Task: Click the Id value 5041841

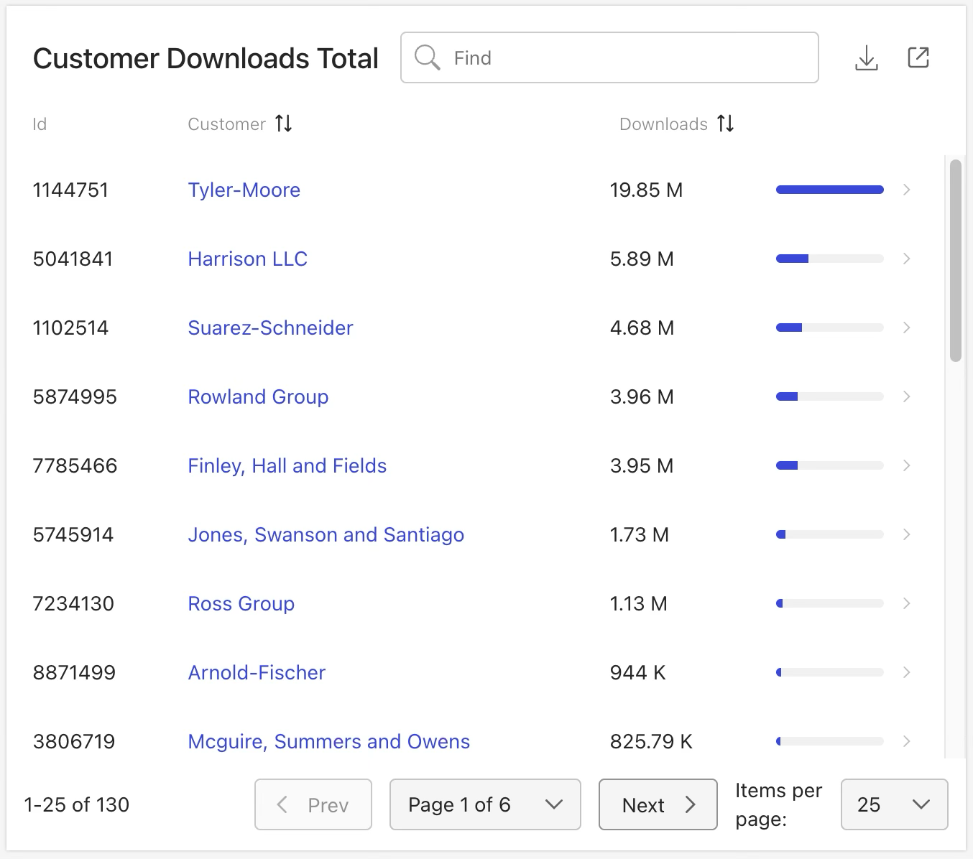Action: (x=73, y=259)
